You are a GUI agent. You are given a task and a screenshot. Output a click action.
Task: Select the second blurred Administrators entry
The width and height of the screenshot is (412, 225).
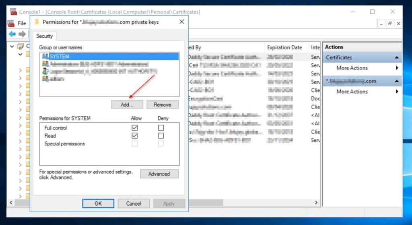[x=95, y=64]
